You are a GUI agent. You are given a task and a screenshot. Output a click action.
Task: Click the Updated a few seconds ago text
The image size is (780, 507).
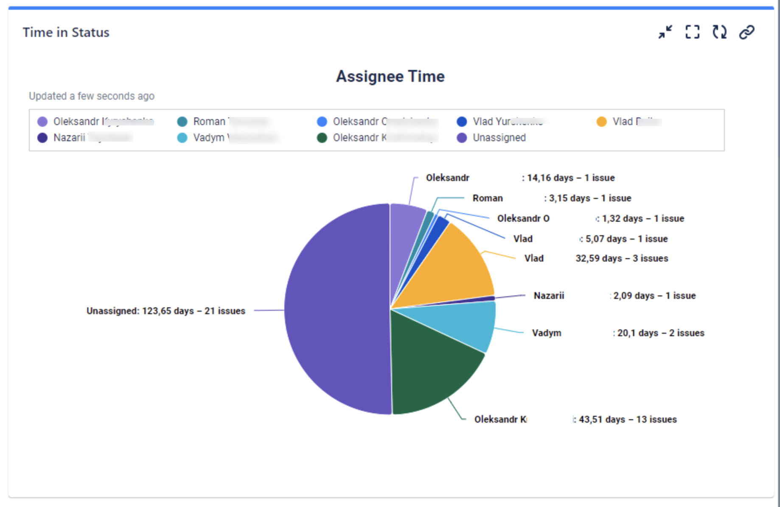pyautogui.click(x=91, y=96)
